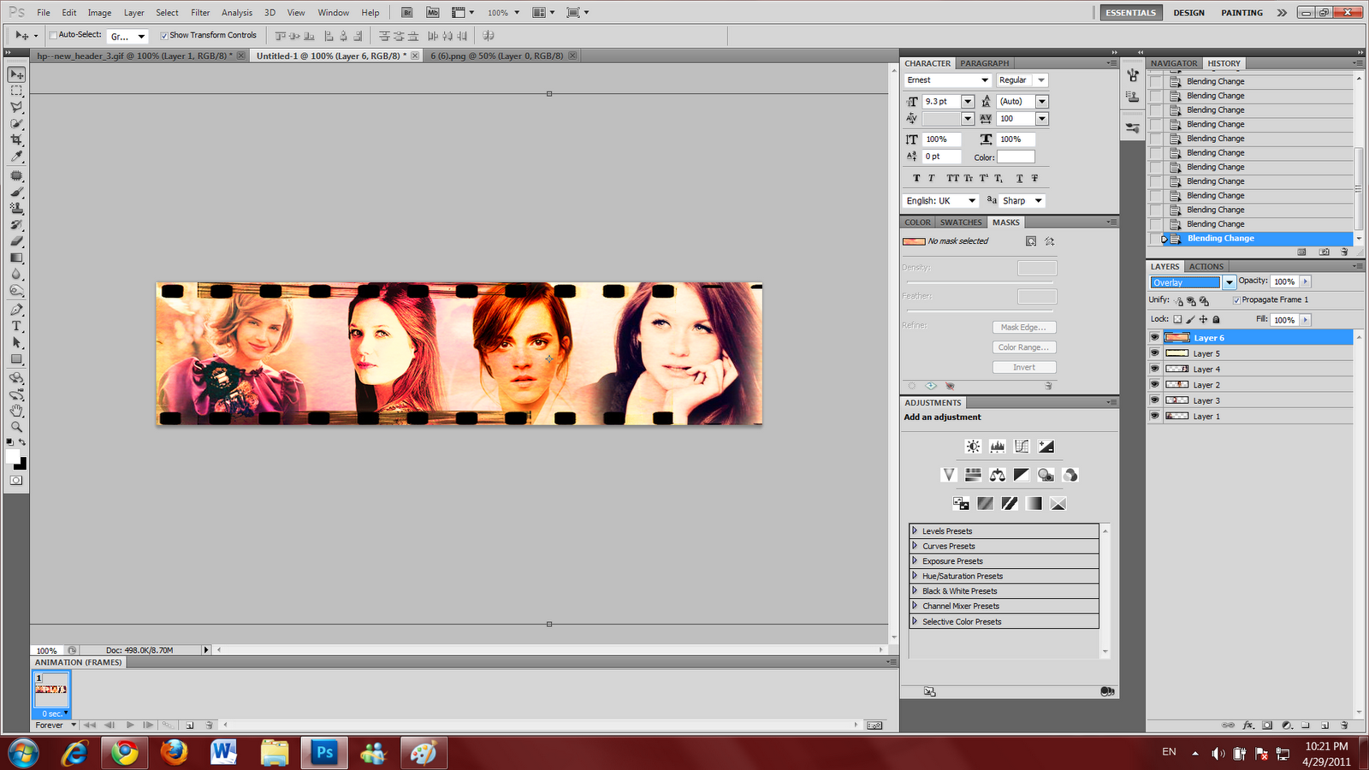This screenshot has width=1369, height=770.
Task: Select the Eraser tool
Action: pos(16,242)
